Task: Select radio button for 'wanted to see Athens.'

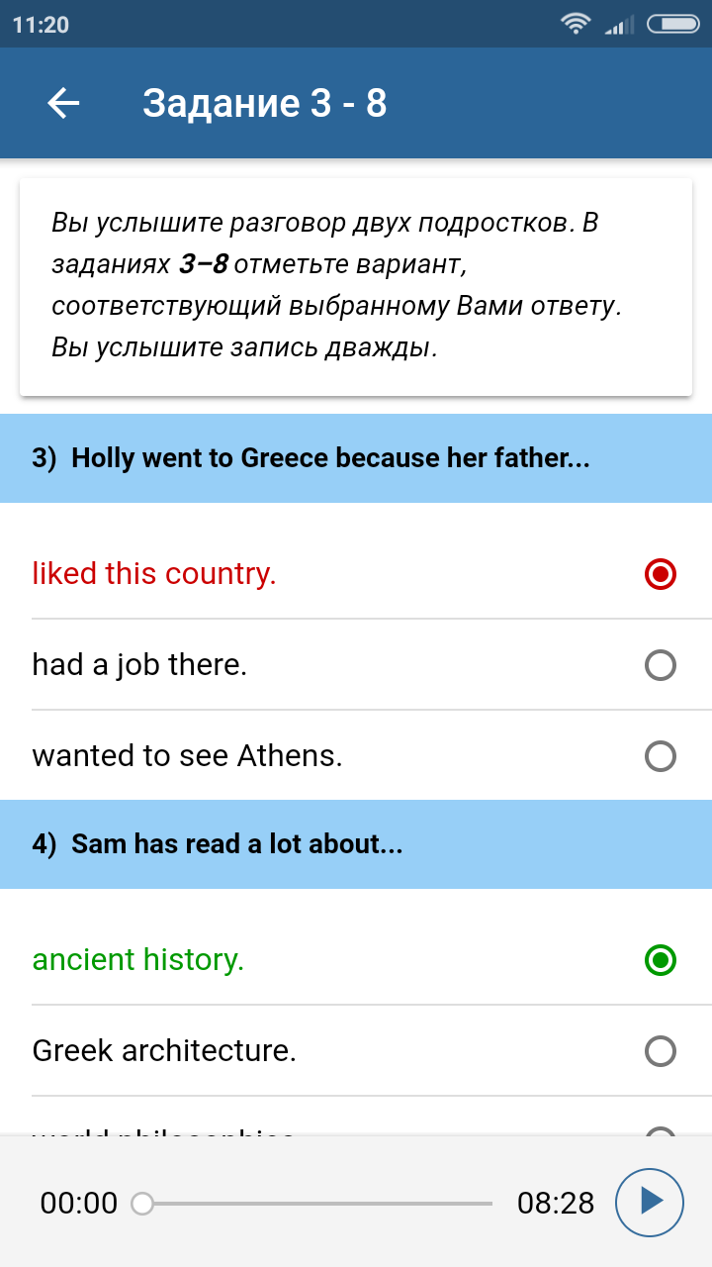Action: [x=660, y=756]
